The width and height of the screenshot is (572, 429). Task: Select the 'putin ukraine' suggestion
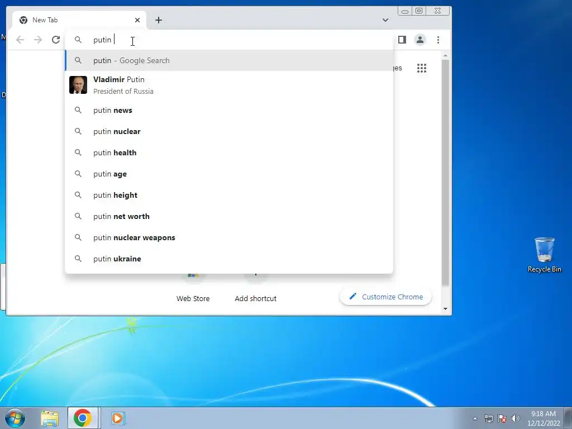tap(229, 259)
